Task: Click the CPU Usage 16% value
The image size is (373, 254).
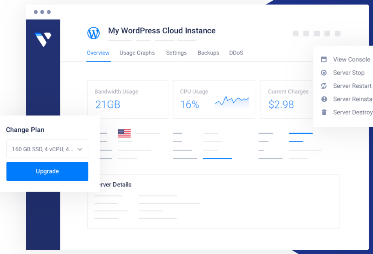Action: [189, 105]
